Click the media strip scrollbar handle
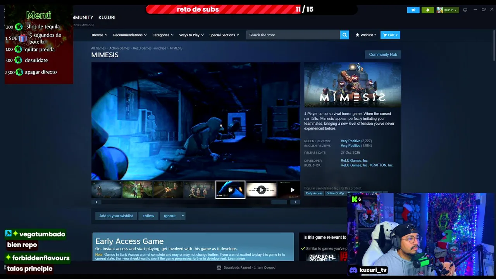 [x=279, y=202]
